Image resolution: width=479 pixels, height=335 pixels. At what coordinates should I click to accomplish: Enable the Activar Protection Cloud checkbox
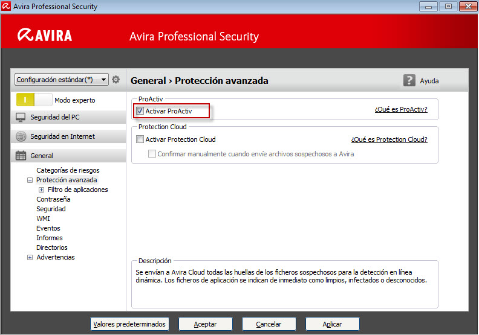140,139
